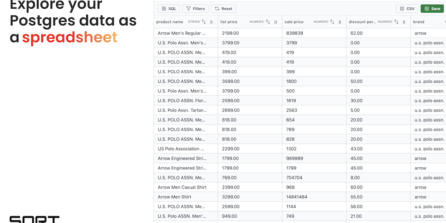Sort by product name column
This screenshot has height=223, width=446.
[x=204, y=22]
